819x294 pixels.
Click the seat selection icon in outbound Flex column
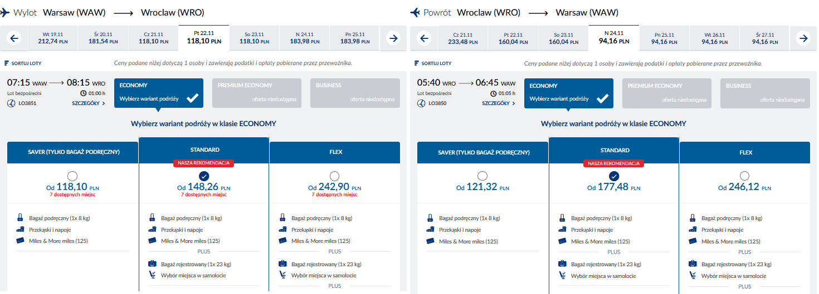(282, 275)
